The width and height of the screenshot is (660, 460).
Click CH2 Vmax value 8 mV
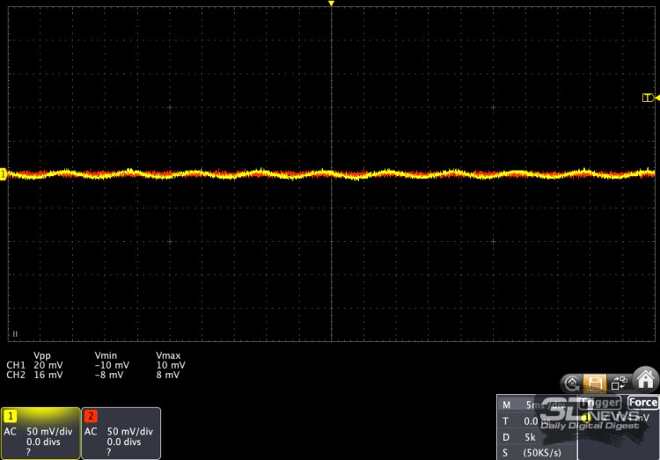pyautogui.click(x=167, y=375)
